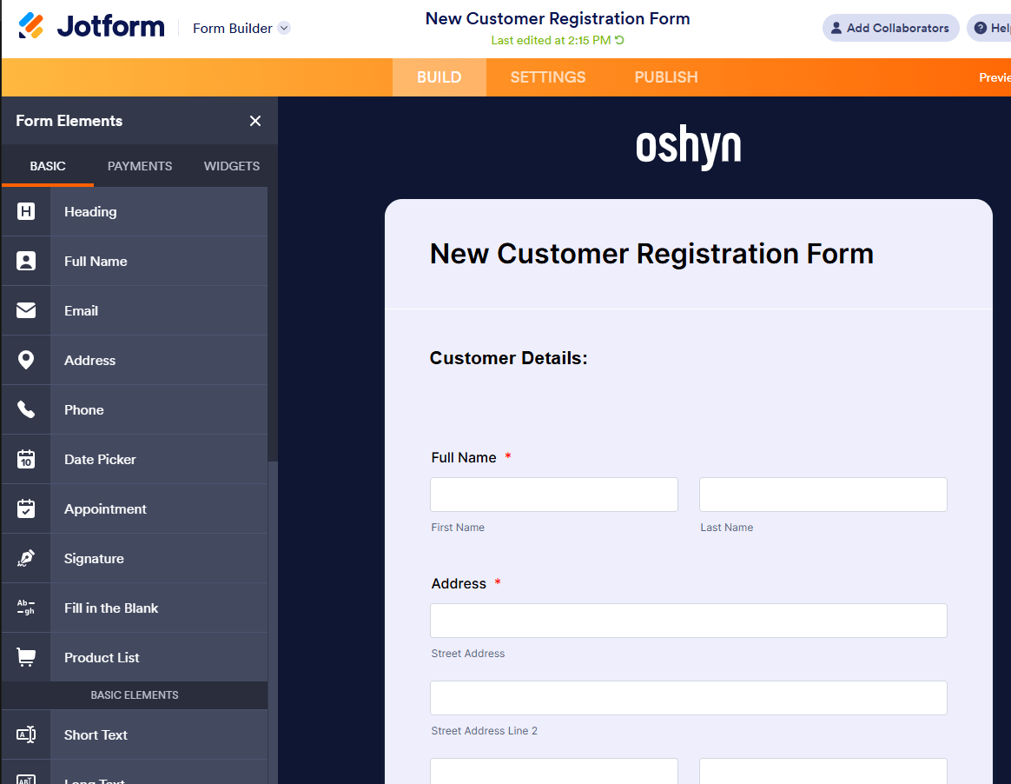Switch to the BUILD tab

pyautogui.click(x=439, y=77)
